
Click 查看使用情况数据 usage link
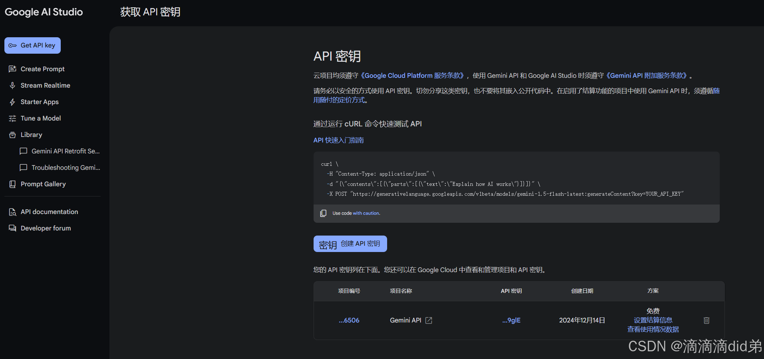(653, 329)
